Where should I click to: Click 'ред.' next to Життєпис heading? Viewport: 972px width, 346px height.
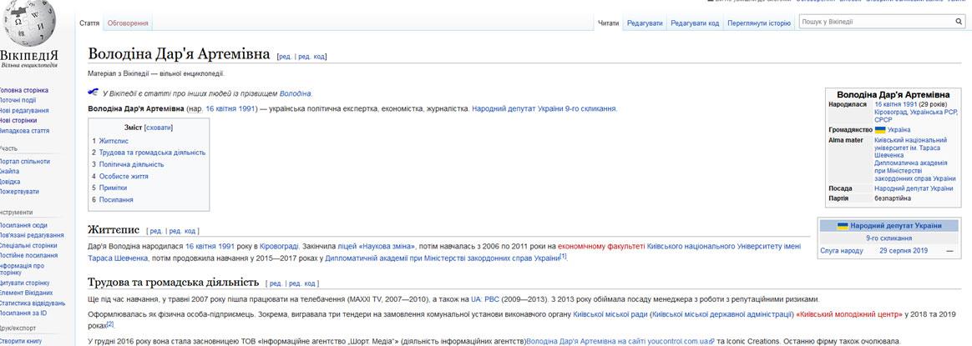tap(156, 232)
